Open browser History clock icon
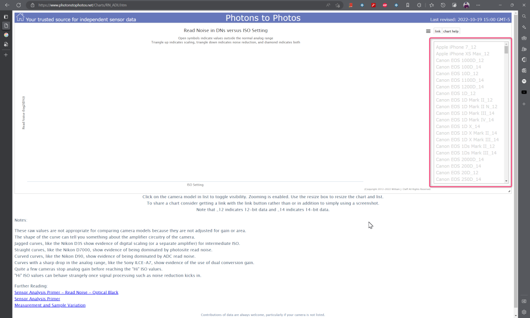530x318 pixels. 443,5
